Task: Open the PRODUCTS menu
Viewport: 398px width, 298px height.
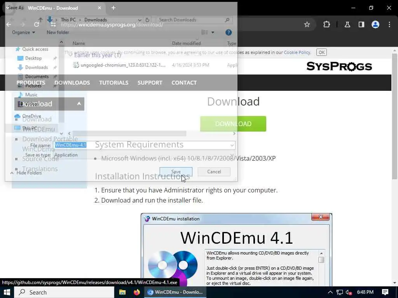Action: pyautogui.click(x=31, y=83)
